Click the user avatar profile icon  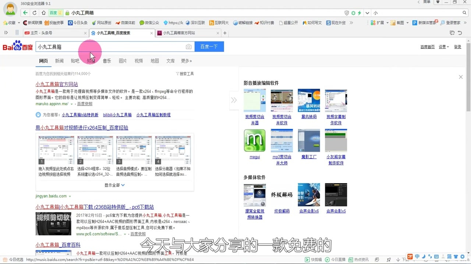pyautogui.click(x=10, y=10)
